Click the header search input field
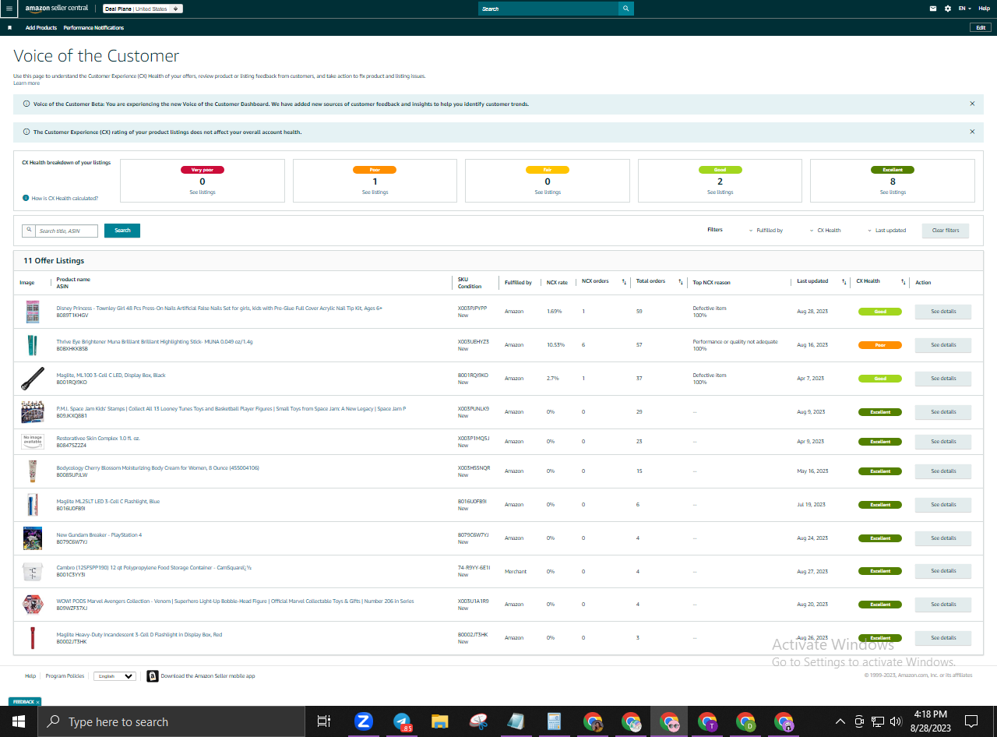This screenshot has width=997, height=737. pos(548,9)
